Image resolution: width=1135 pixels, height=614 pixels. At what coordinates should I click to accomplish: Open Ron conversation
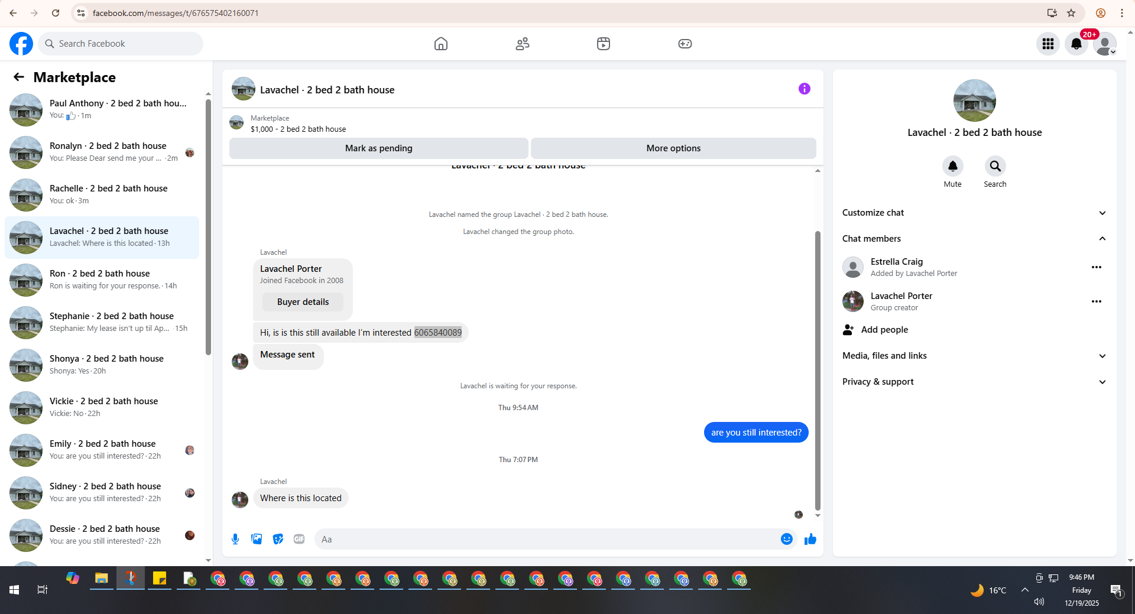[x=102, y=280]
